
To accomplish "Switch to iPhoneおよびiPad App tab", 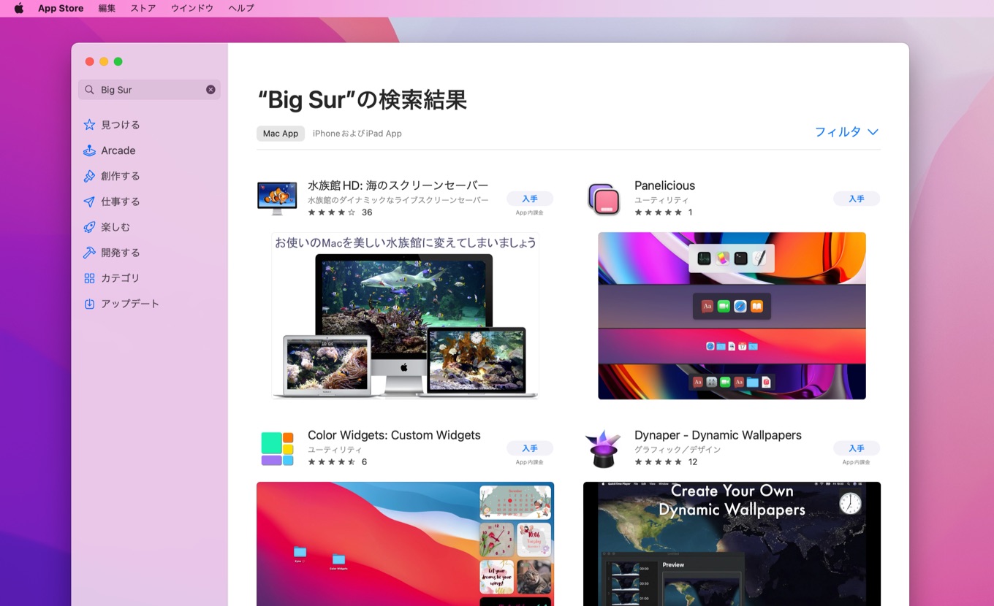I will [x=357, y=134].
